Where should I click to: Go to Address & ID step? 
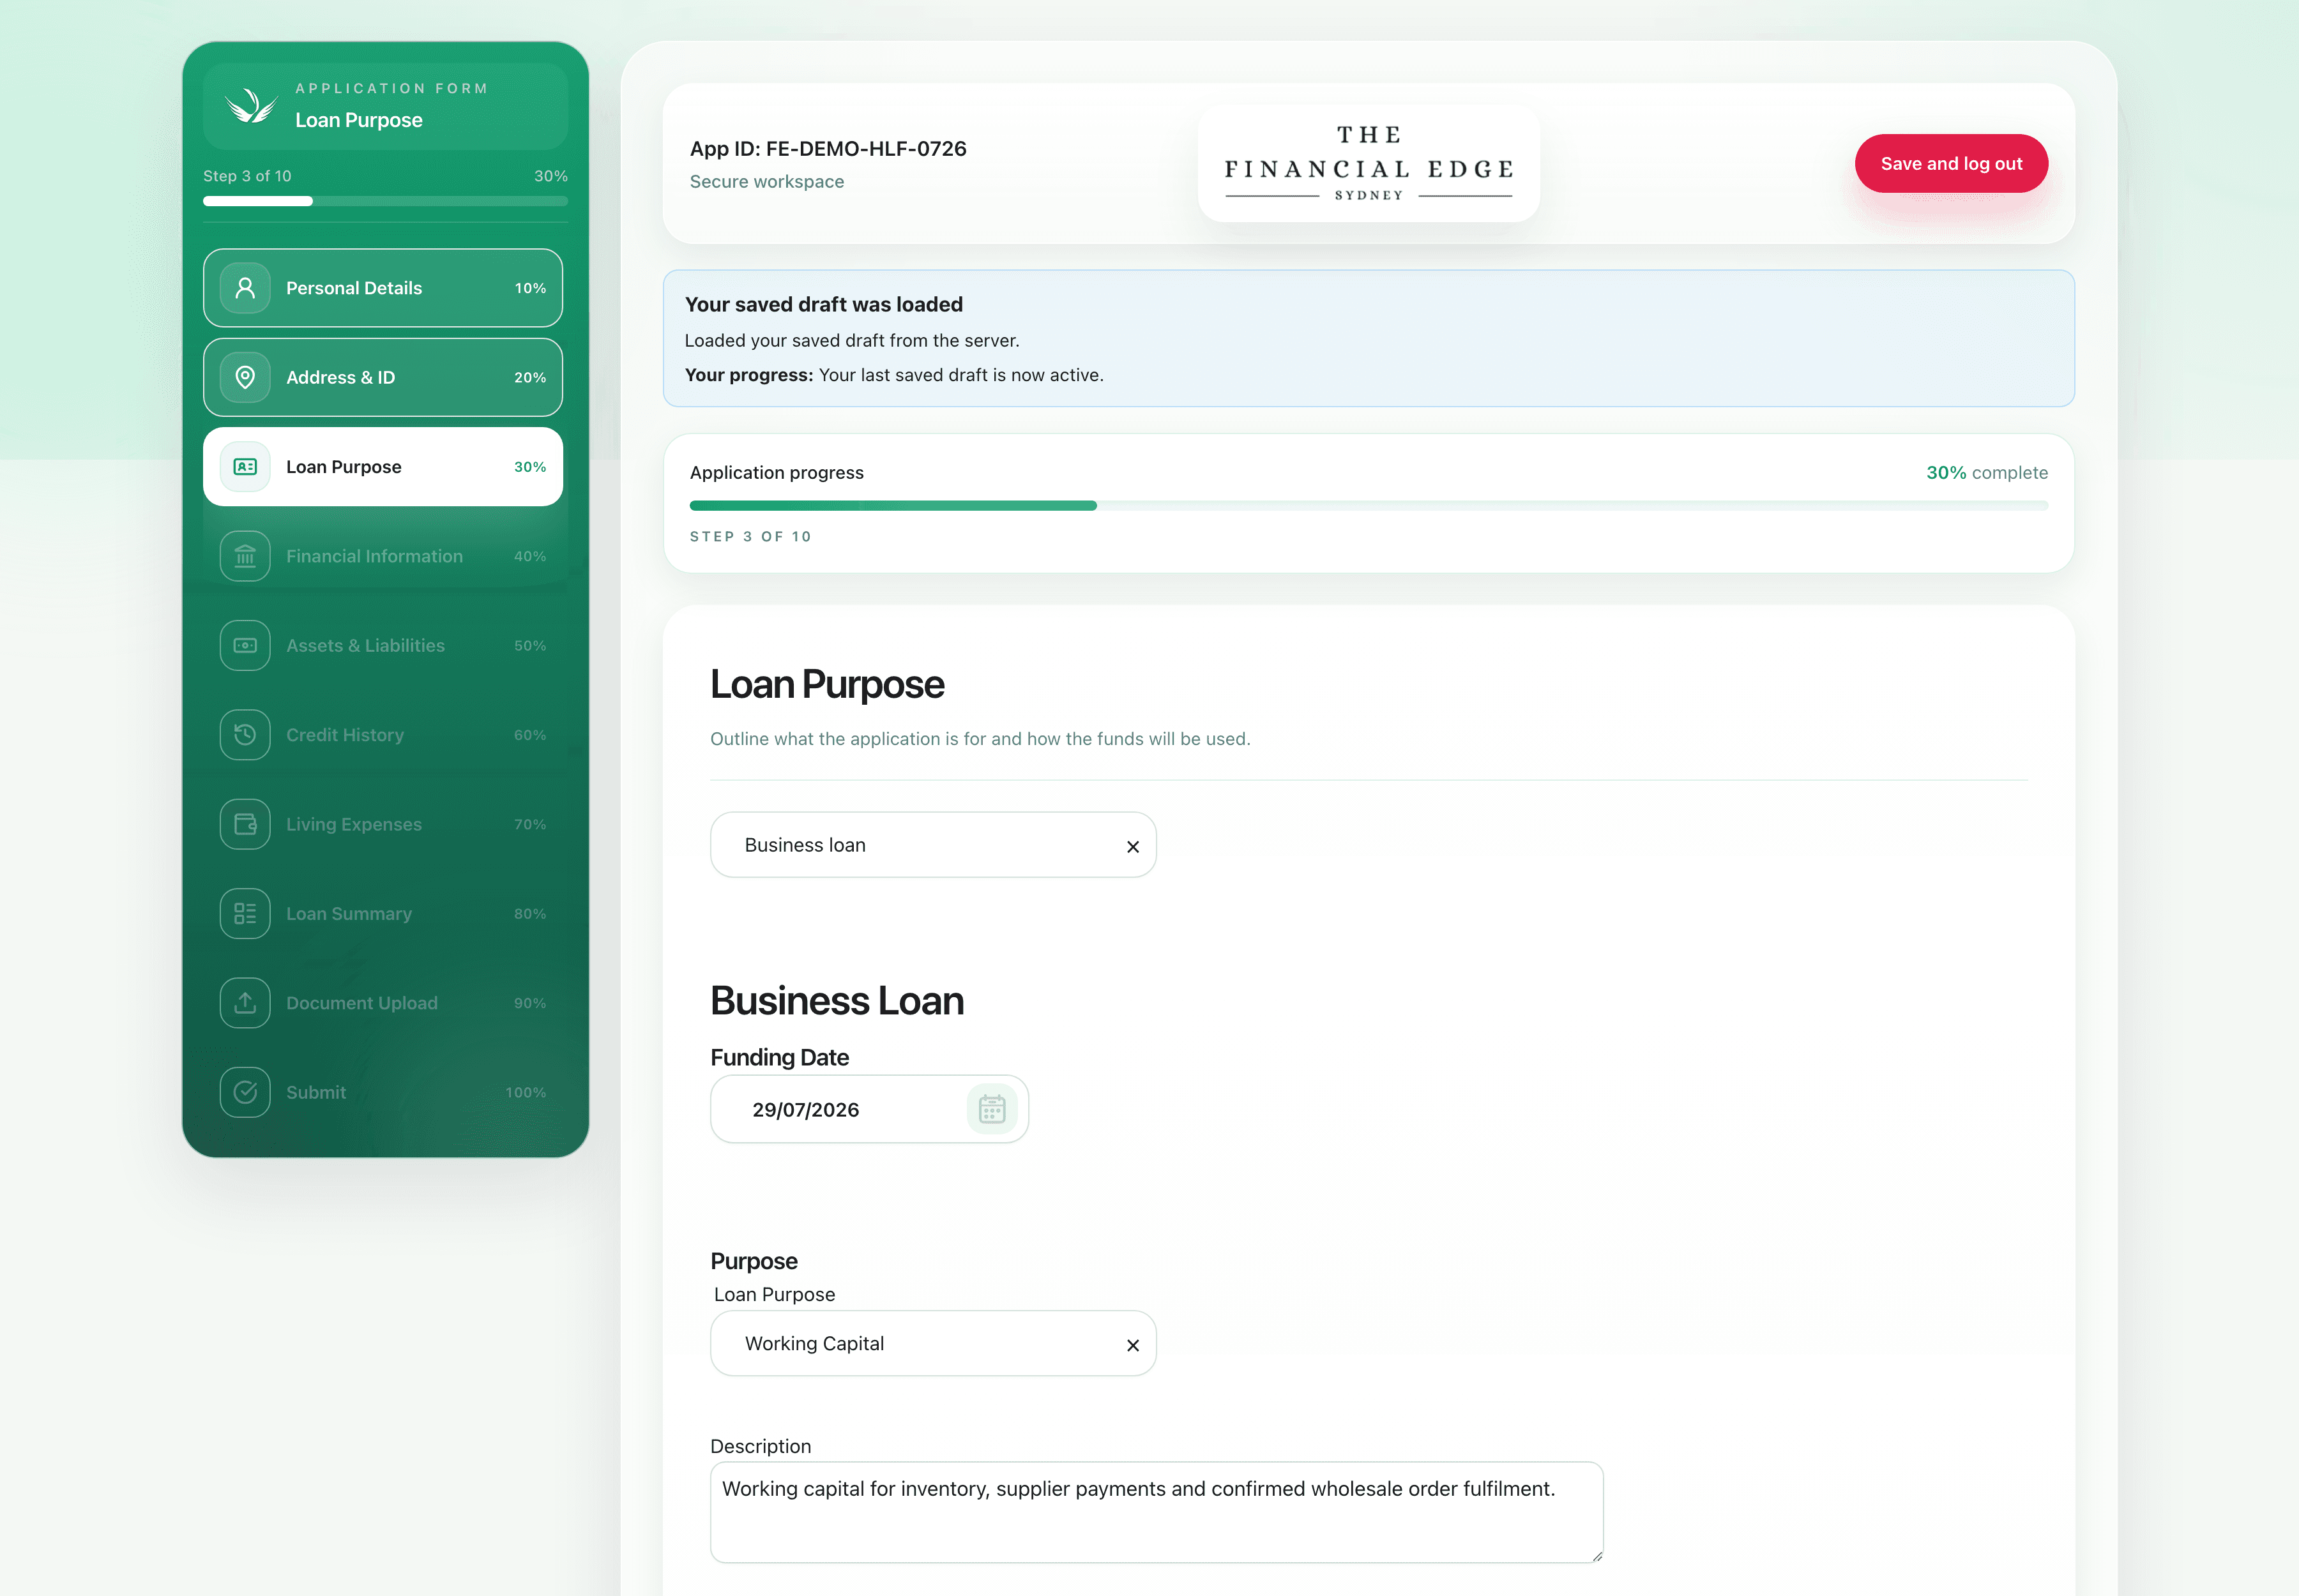[383, 377]
